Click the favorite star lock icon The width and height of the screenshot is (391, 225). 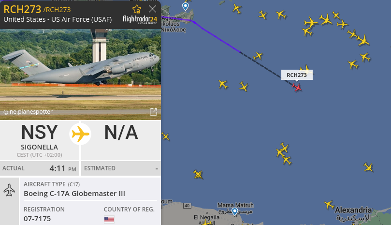click(x=137, y=9)
